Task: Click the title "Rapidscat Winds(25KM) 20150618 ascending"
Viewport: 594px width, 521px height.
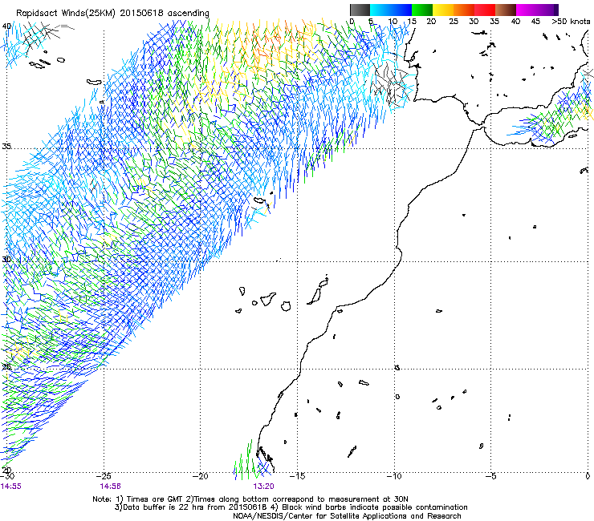Action: click(112, 14)
